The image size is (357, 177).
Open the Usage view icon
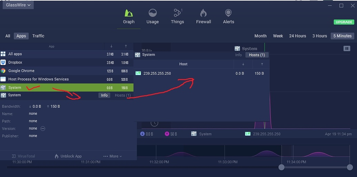pyautogui.click(x=152, y=14)
